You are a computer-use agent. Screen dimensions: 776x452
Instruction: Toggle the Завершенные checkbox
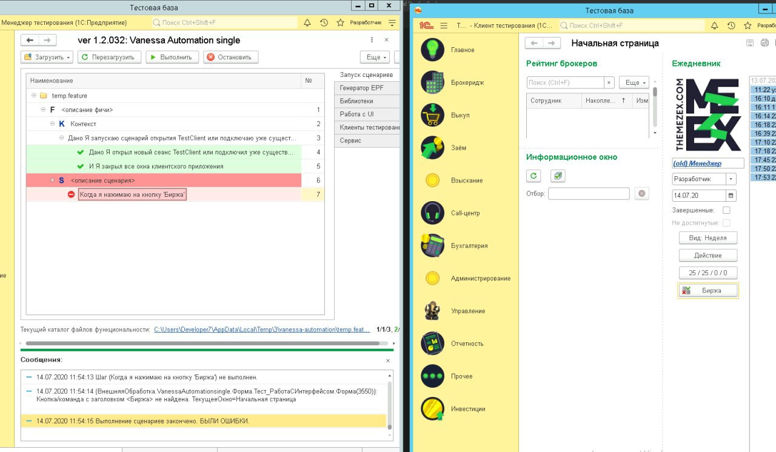tap(726, 210)
